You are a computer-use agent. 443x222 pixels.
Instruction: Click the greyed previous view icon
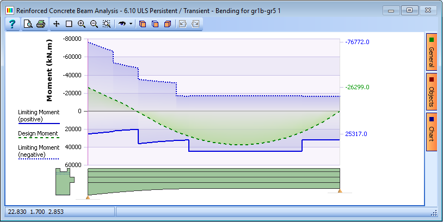[x=183, y=24]
